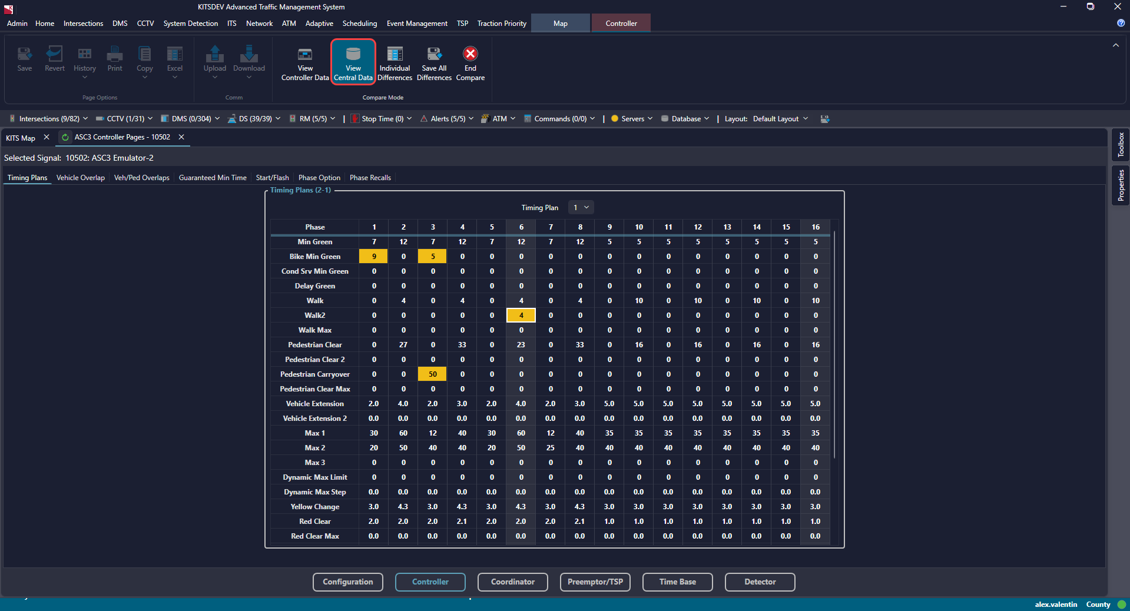This screenshot has height=611, width=1130.
Task: Select highlighted Pedestrian Carryover cell value 50
Action: coord(433,374)
